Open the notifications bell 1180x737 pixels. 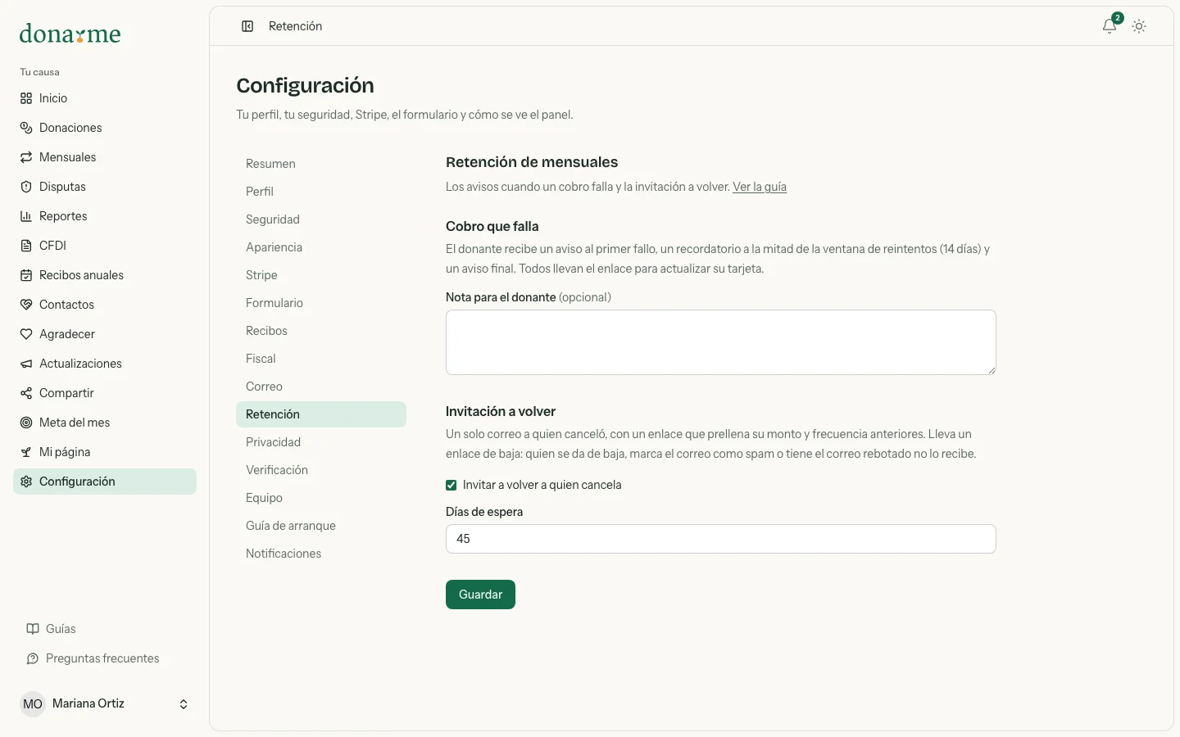pos(1110,26)
